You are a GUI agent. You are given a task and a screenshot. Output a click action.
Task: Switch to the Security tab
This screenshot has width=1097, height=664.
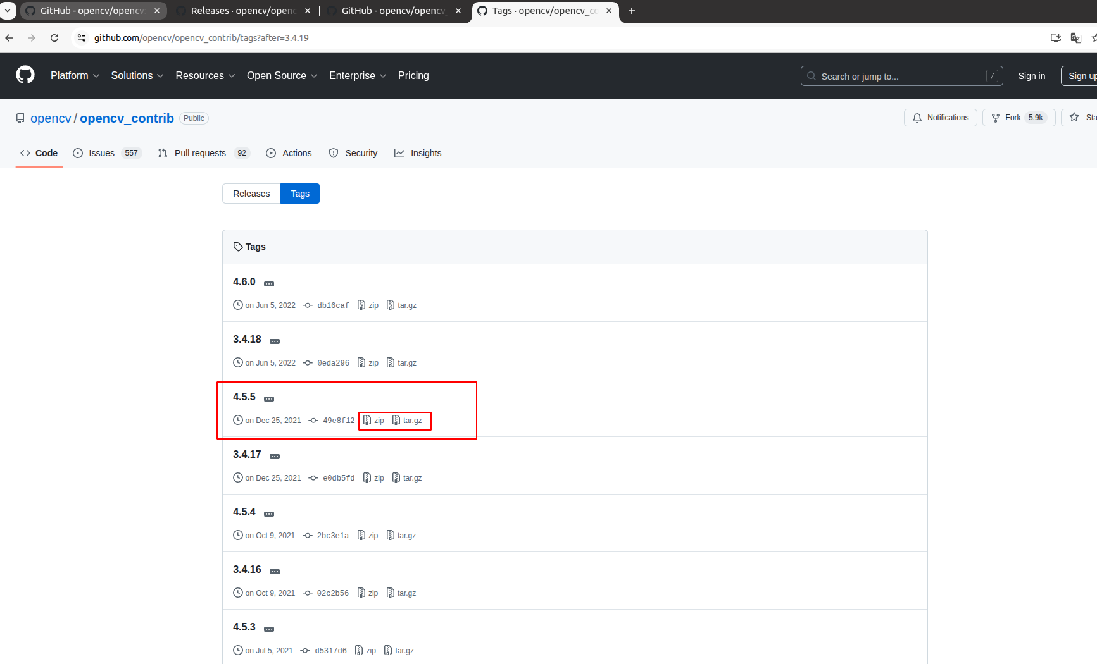click(x=353, y=153)
